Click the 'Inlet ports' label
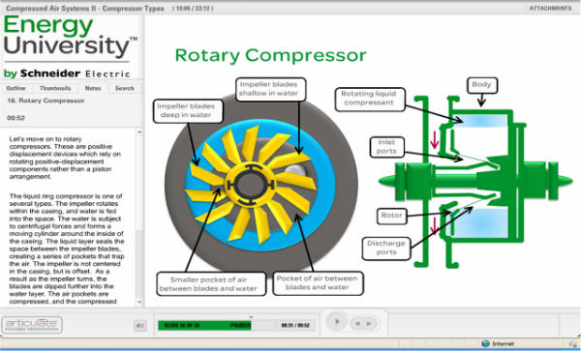Screen dimensions: 581x351 click(x=386, y=147)
